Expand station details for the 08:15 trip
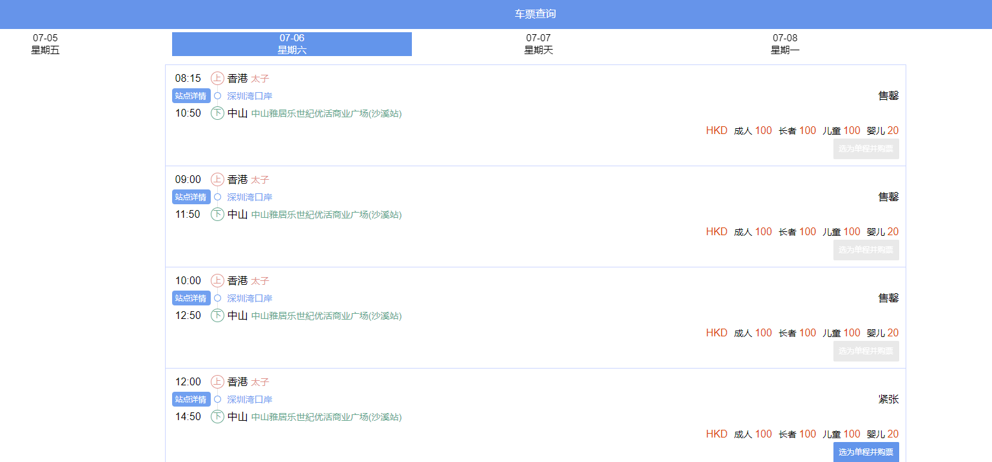992x462 pixels. 191,96
